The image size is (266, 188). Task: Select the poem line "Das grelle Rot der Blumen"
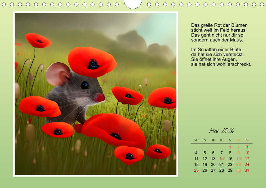tap(219, 25)
